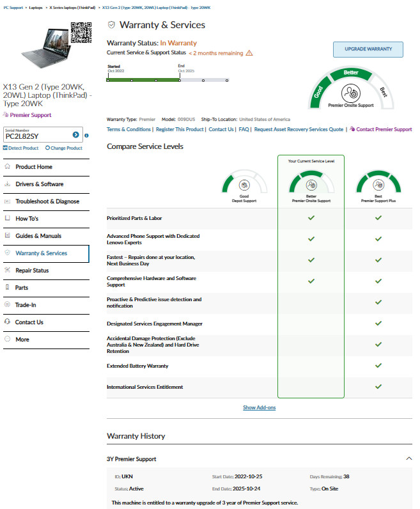Click Troubleshoot & Diagnose icon
The width and height of the screenshot is (420, 509).
point(8,201)
